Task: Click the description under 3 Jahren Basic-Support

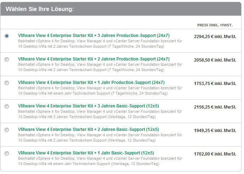Action: (100, 114)
